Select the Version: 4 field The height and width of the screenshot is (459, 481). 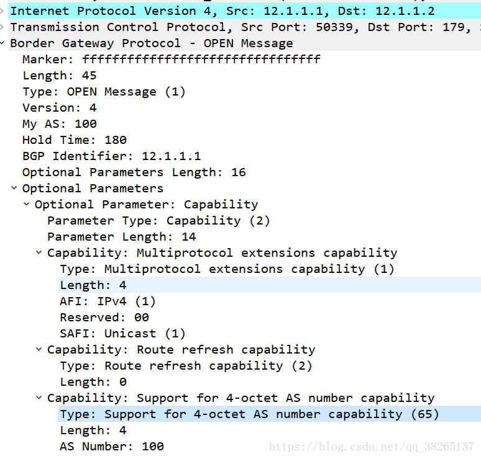tap(59, 108)
